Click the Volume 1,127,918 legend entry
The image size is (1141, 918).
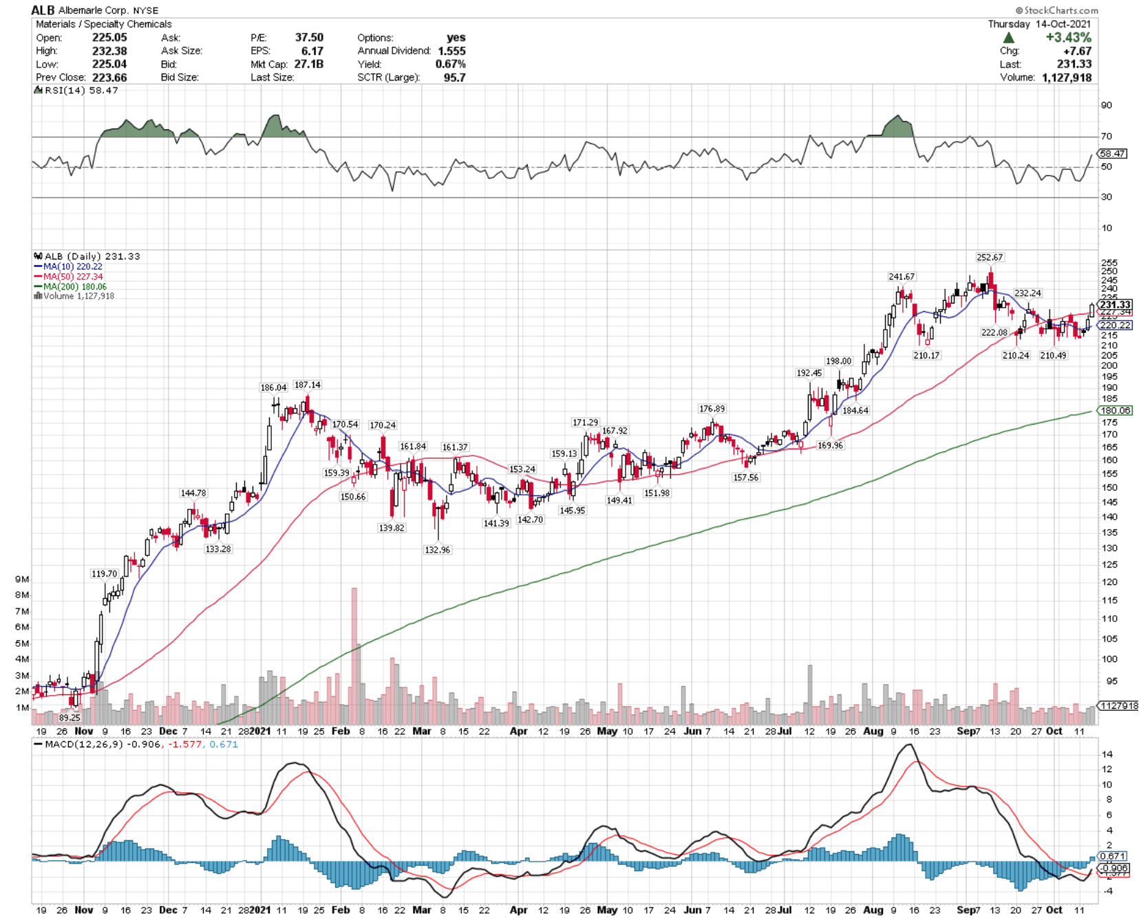74,296
